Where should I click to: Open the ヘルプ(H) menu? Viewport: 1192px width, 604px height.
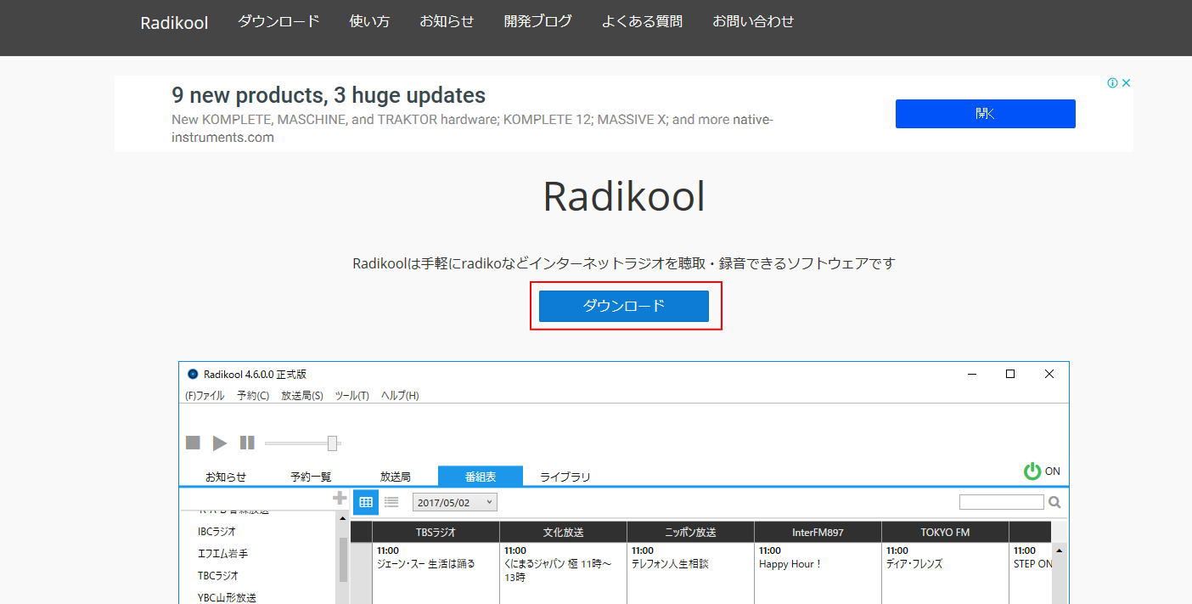(x=400, y=396)
